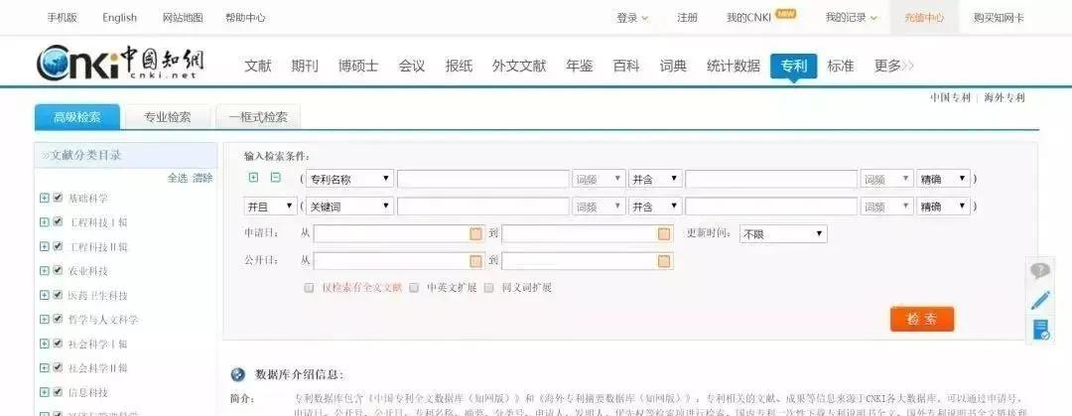This screenshot has width=1072, height=416.
Task: Open the chat bubble help icon on the right edge
Action: 1040,271
